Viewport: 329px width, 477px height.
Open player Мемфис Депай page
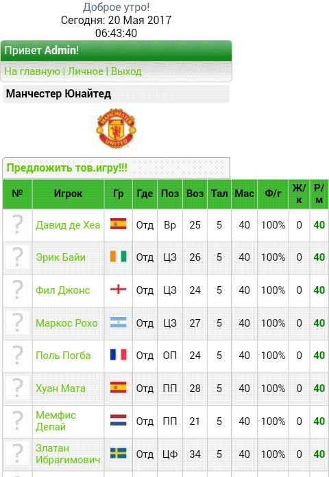point(56,421)
